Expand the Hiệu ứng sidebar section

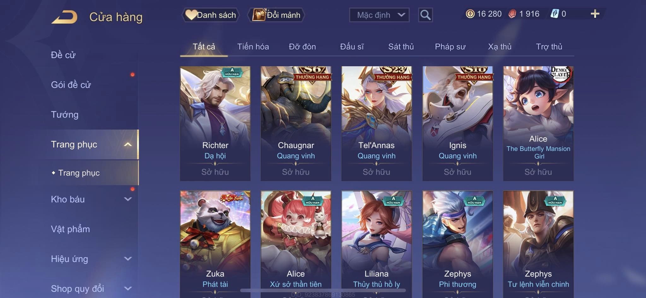(x=128, y=259)
